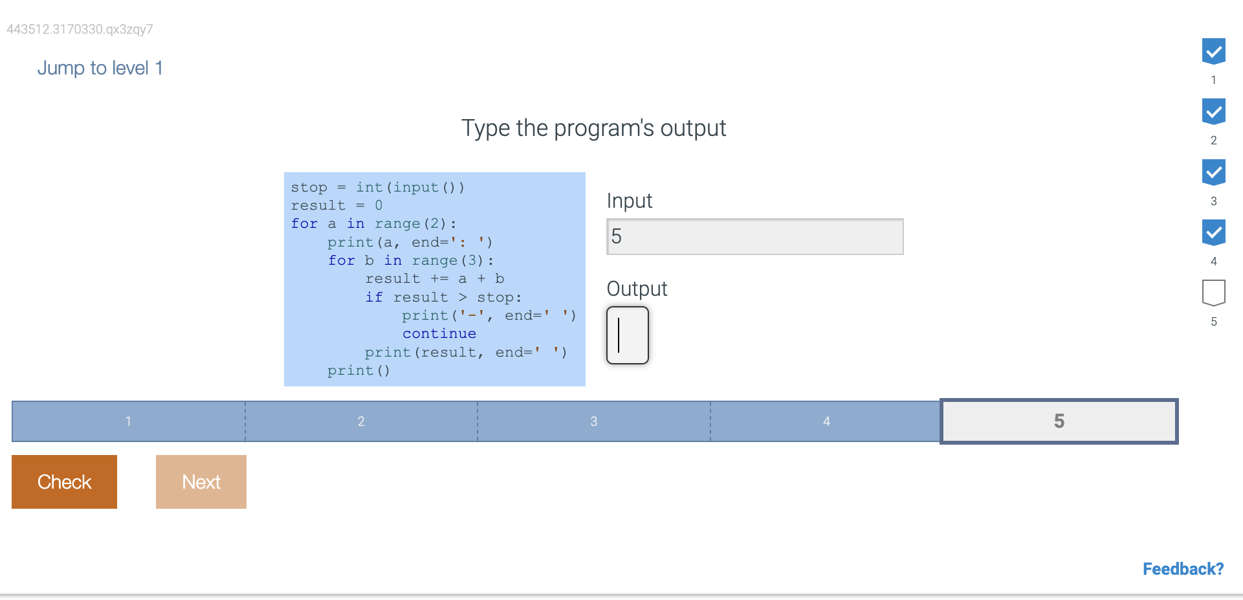Screen dimensions: 1243x600
Task: Select segment 4 in the progress bar
Action: (826, 421)
